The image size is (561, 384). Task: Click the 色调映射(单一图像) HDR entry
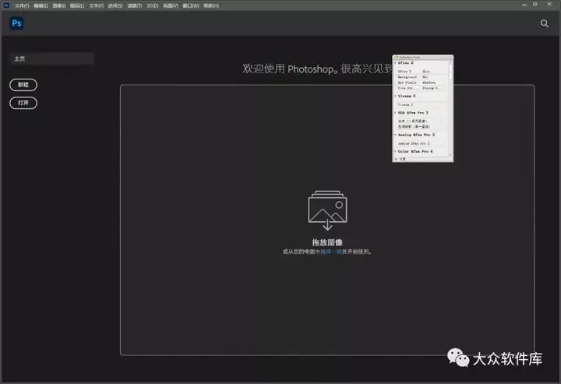point(414,126)
